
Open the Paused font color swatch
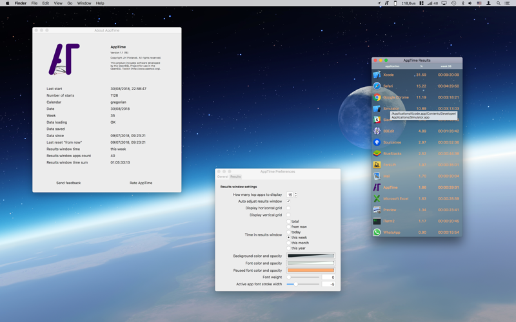click(311, 270)
